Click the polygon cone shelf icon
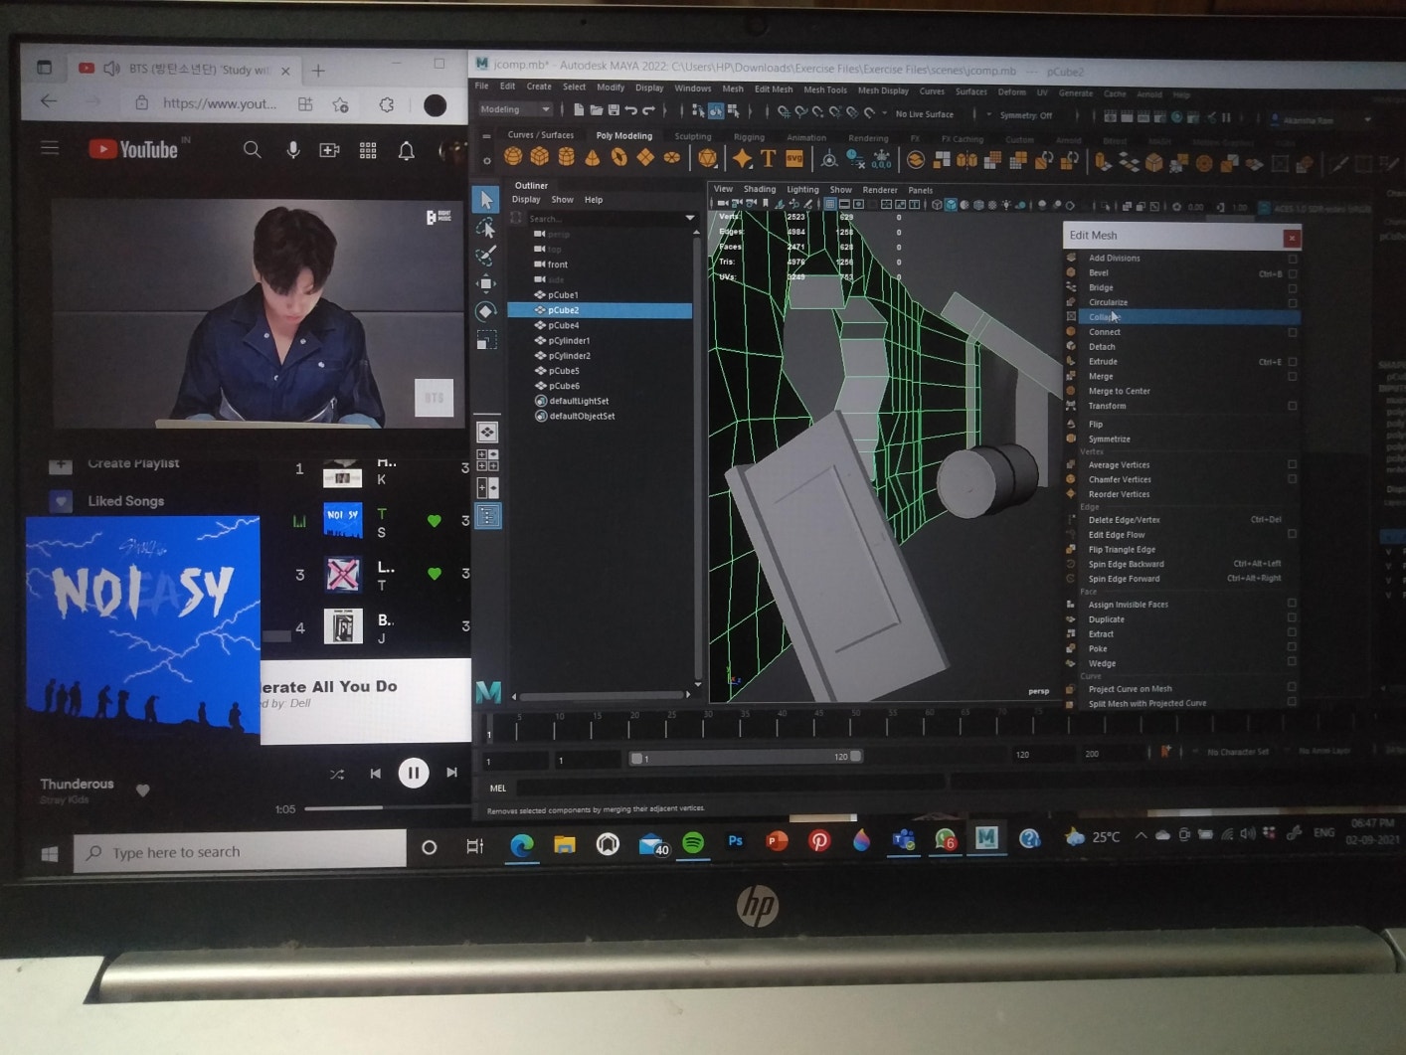Viewport: 1406px width, 1055px height. (592, 157)
